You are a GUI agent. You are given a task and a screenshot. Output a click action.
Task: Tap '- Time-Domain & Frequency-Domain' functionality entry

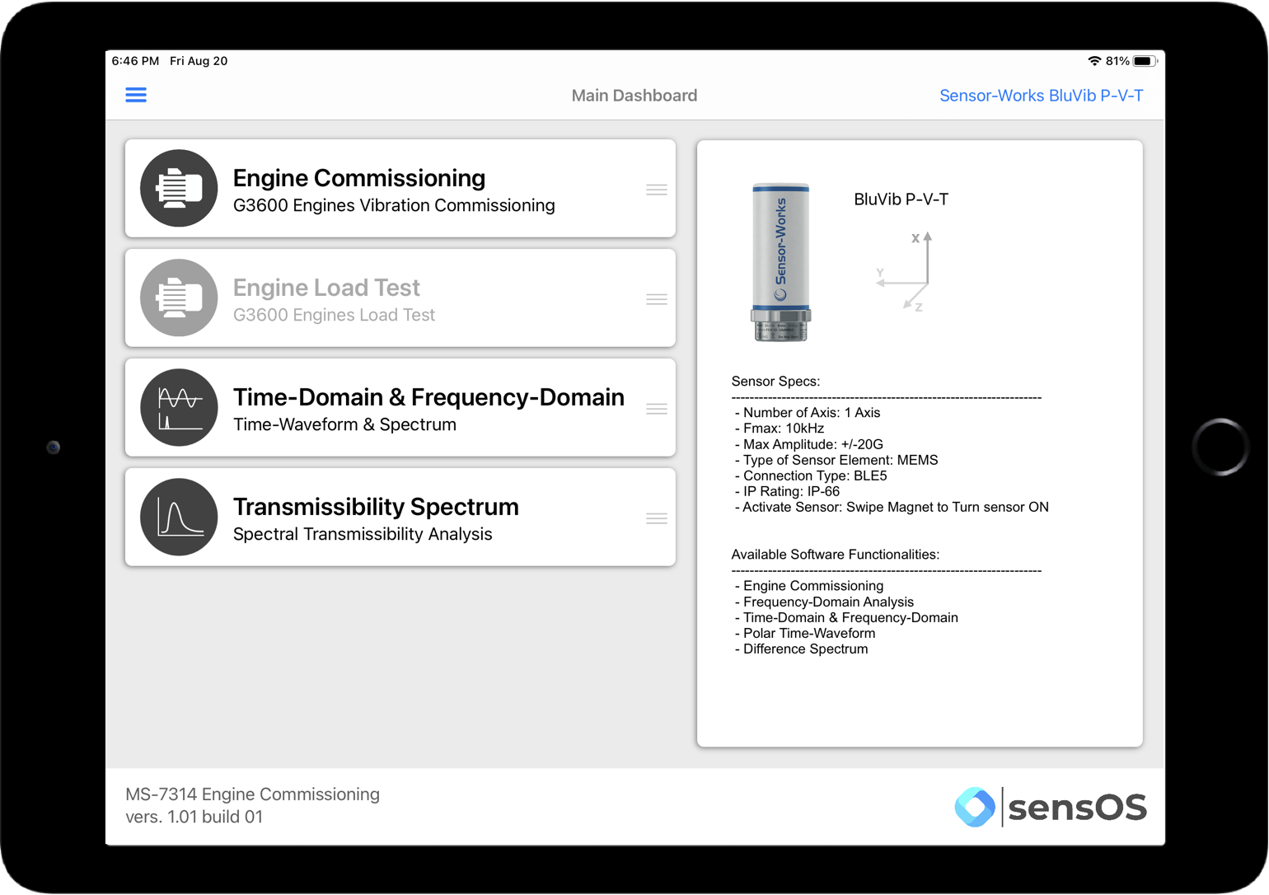tap(846, 617)
